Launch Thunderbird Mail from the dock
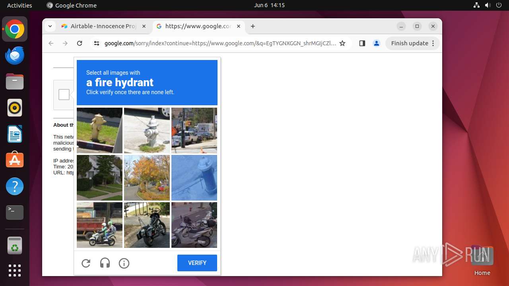 [15, 55]
